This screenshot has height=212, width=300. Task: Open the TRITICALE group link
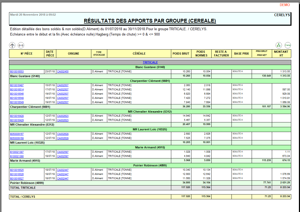pos(150,63)
